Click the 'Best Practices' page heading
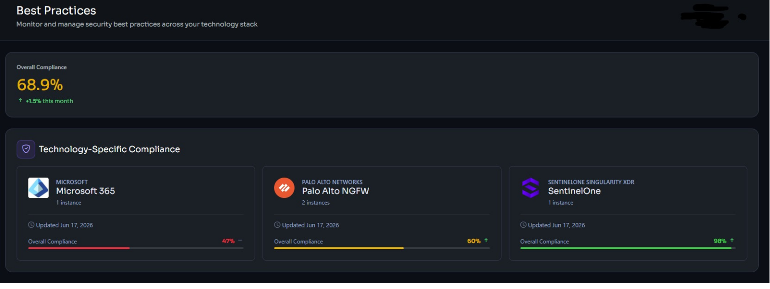The width and height of the screenshot is (770, 289). pyautogui.click(x=56, y=11)
